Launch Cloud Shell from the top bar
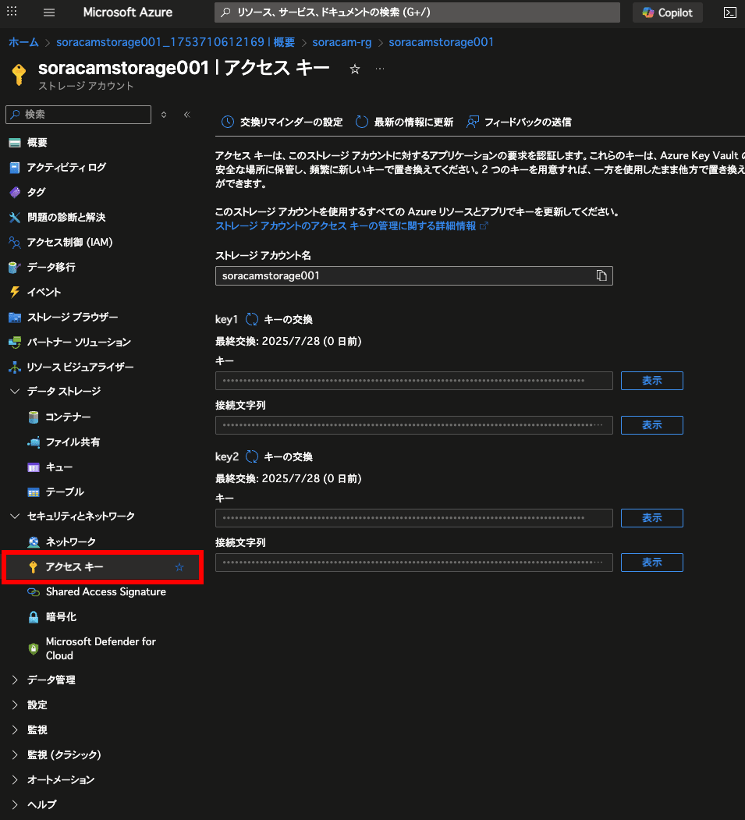Image resolution: width=745 pixels, height=820 pixels. click(x=730, y=12)
